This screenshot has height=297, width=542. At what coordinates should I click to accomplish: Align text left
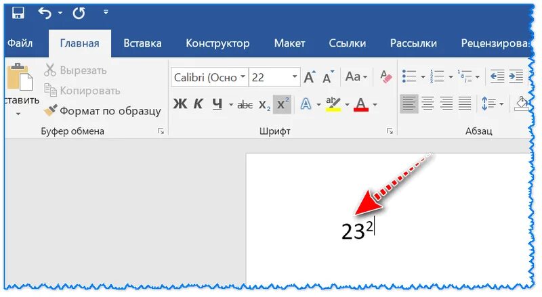(x=409, y=104)
